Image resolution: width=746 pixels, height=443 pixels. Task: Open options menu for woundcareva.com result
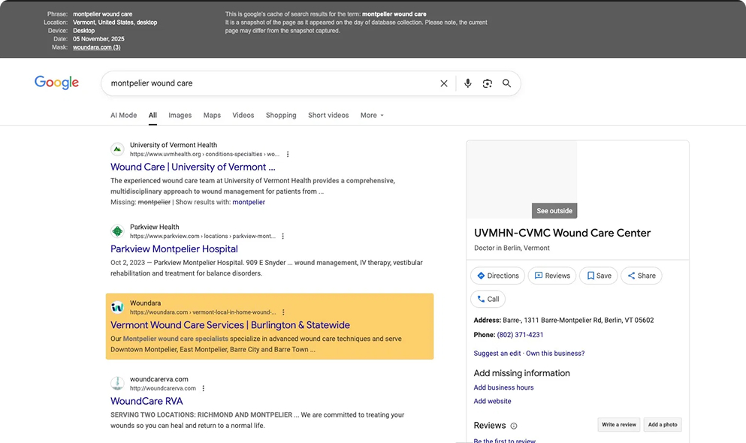tap(204, 388)
